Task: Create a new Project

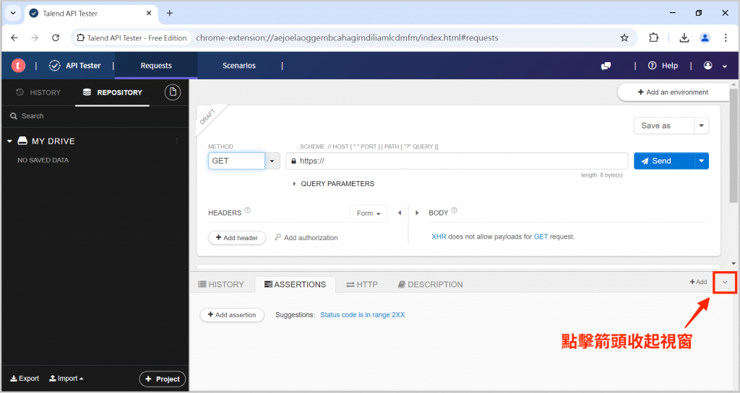Action: (x=163, y=379)
